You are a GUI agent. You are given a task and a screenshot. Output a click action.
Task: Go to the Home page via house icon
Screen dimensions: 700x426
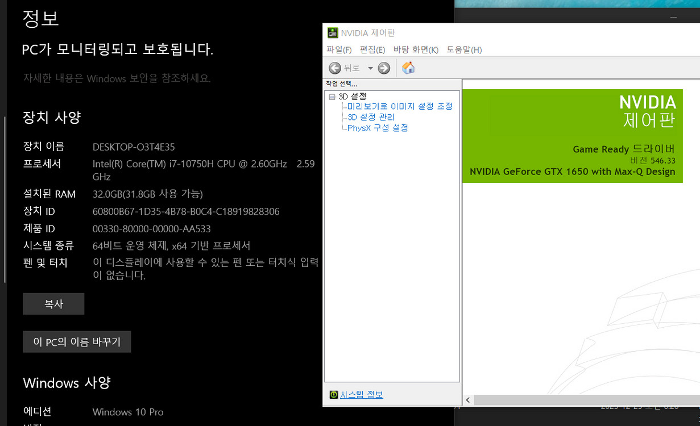pos(408,68)
